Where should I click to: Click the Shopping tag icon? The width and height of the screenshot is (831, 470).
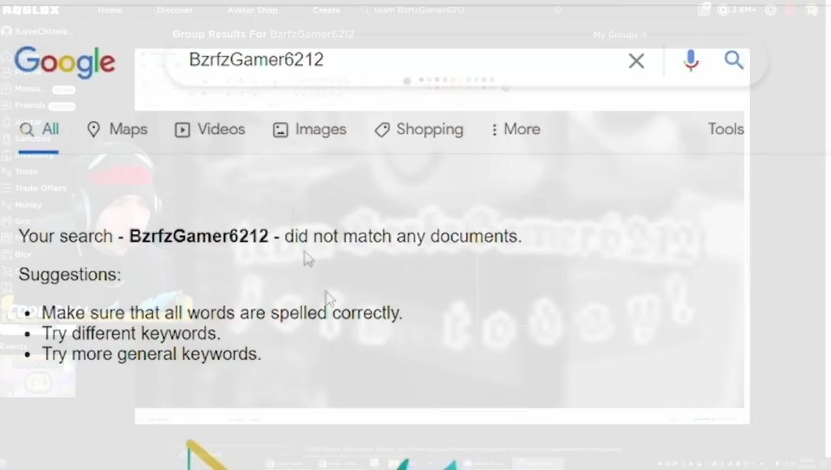coord(382,130)
